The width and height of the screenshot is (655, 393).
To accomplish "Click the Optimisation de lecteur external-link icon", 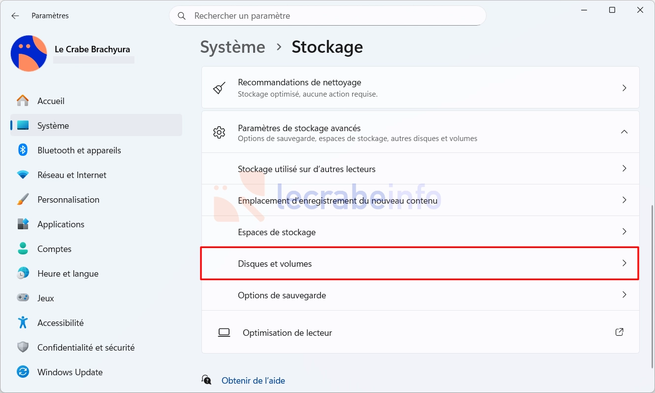I will tap(620, 332).
